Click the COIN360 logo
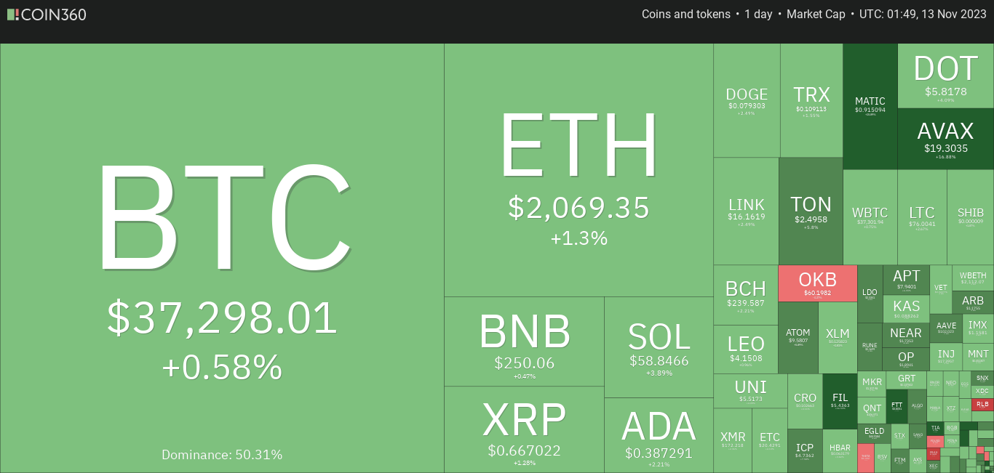 [47, 15]
